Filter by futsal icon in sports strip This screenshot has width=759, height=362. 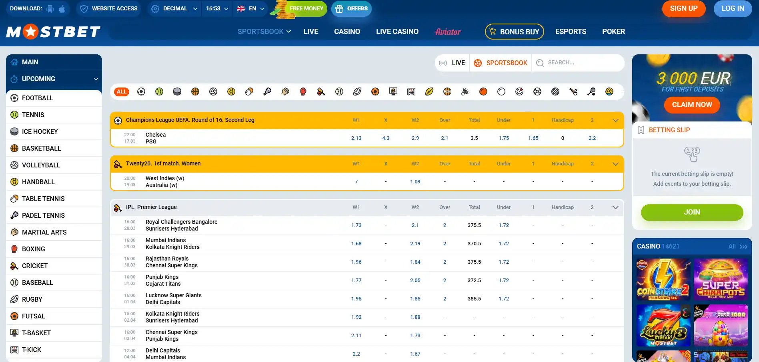[x=375, y=91]
